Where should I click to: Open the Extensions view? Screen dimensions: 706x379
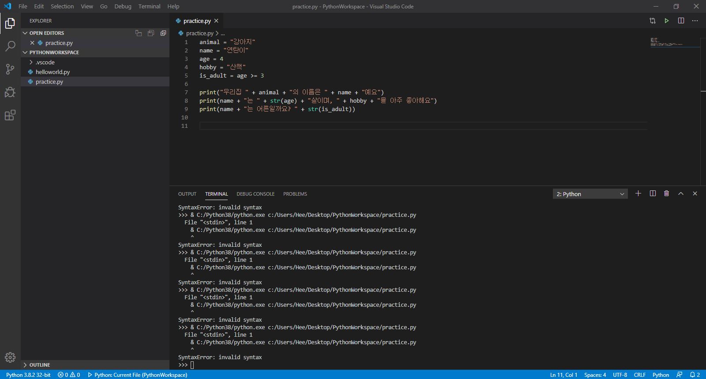[10, 115]
